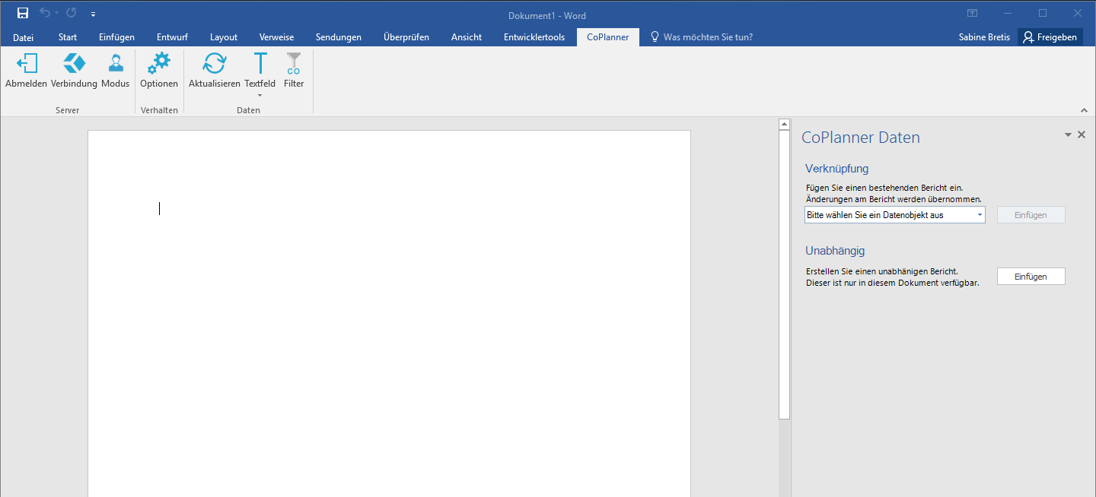This screenshot has width=1096, height=497.
Task: Open the Layout tab
Action: click(224, 37)
